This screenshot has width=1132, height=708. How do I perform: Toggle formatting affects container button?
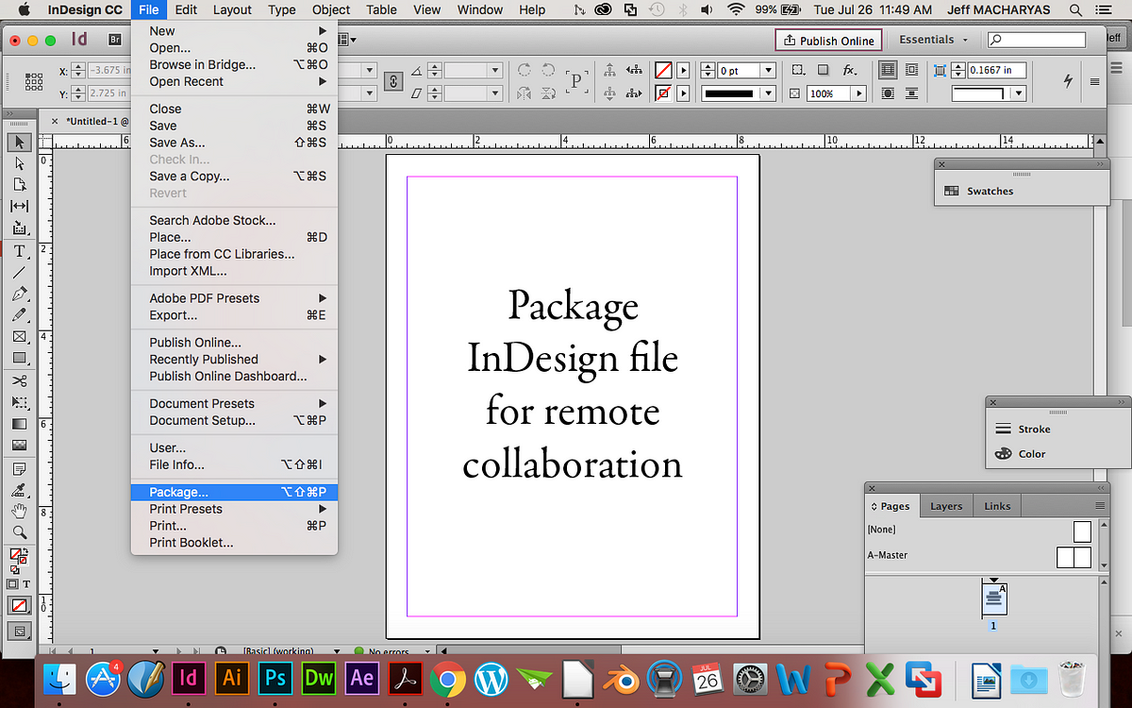[12, 584]
